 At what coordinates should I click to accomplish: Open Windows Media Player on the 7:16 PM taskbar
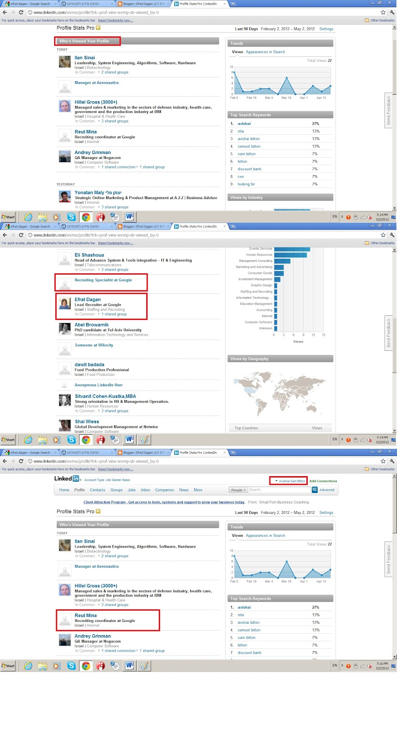[x=57, y=666]
